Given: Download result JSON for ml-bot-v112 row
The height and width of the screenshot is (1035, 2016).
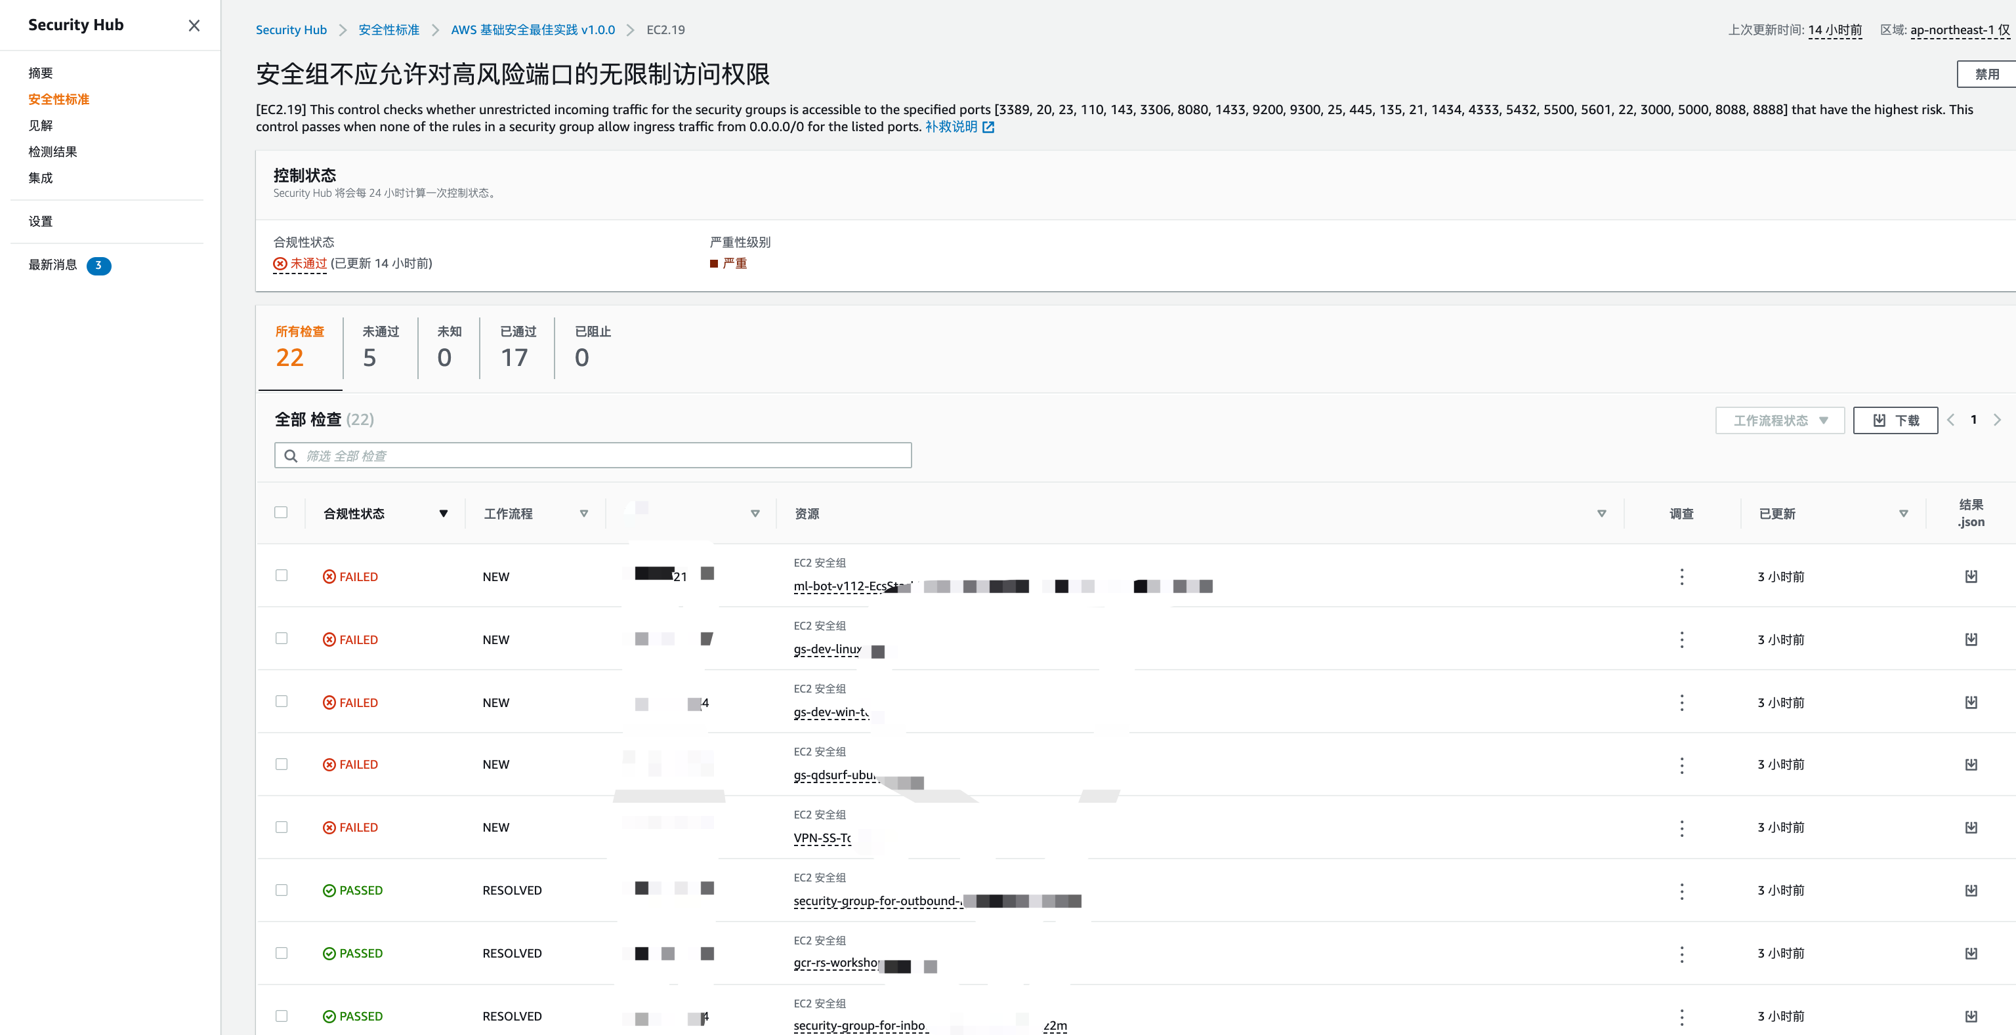Looking at the screenshot, I should coord(1971,577).
